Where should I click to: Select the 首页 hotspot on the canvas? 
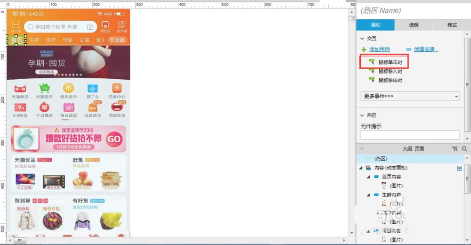16,40
